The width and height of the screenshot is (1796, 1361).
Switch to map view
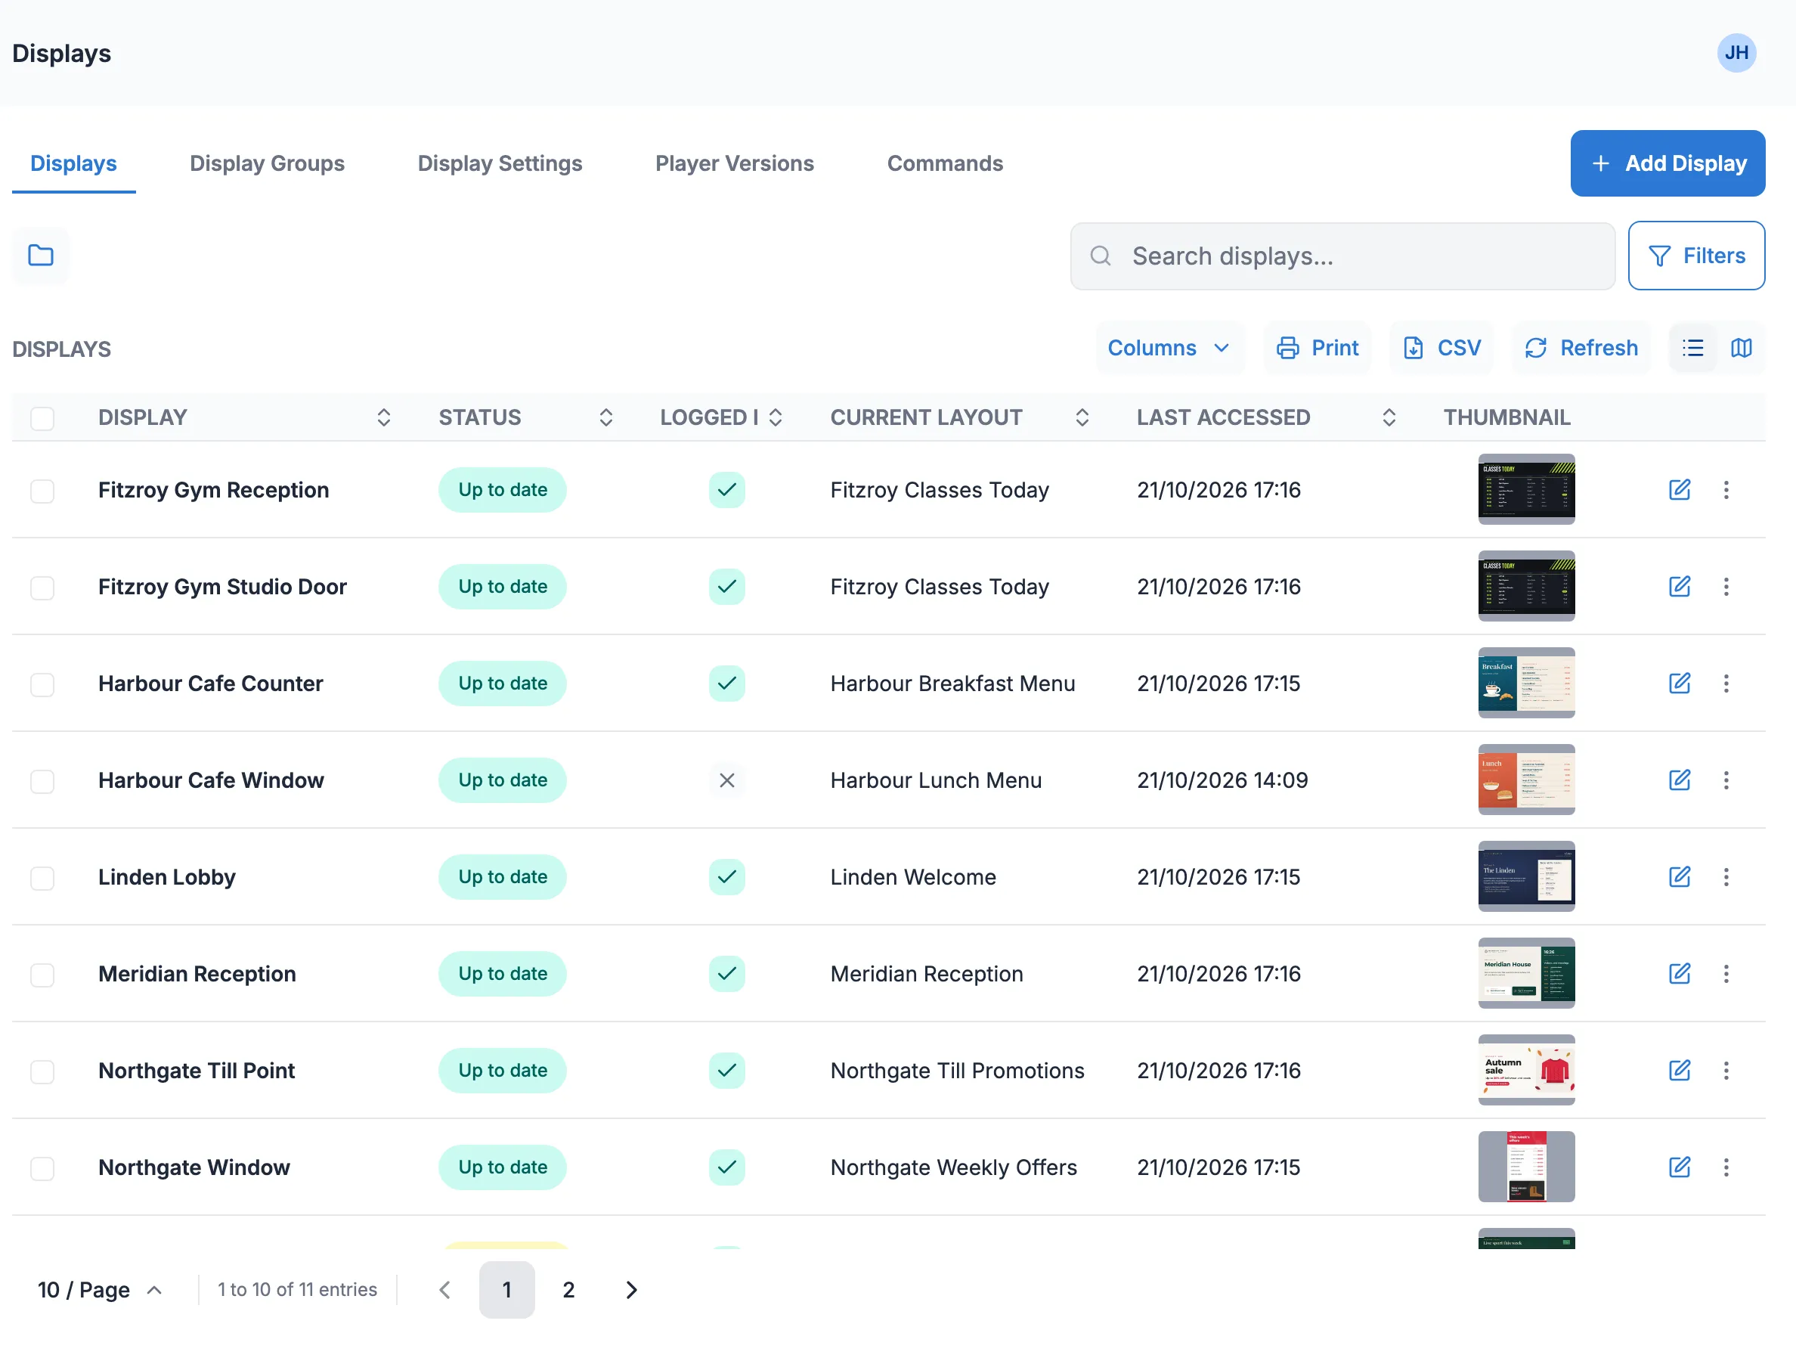pos(1741,349)
